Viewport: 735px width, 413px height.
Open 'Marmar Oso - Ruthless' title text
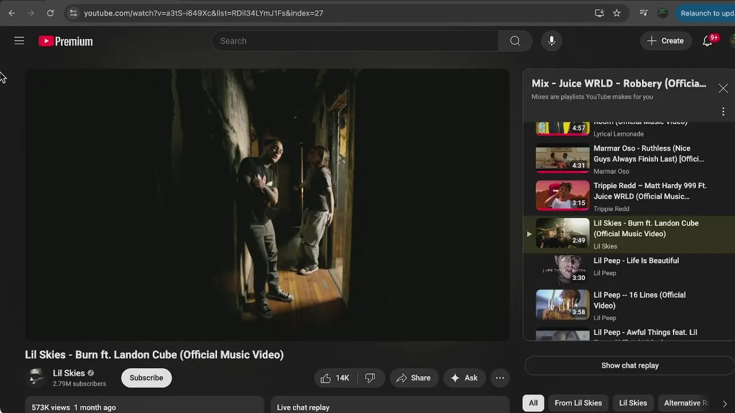[x=649, y=154]
